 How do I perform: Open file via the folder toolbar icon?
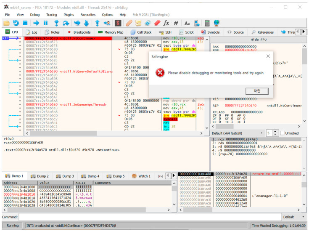[x=6, y=23]
